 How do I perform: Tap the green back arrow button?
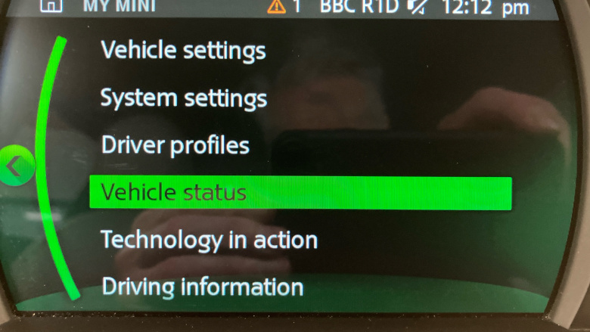[17, 166]
